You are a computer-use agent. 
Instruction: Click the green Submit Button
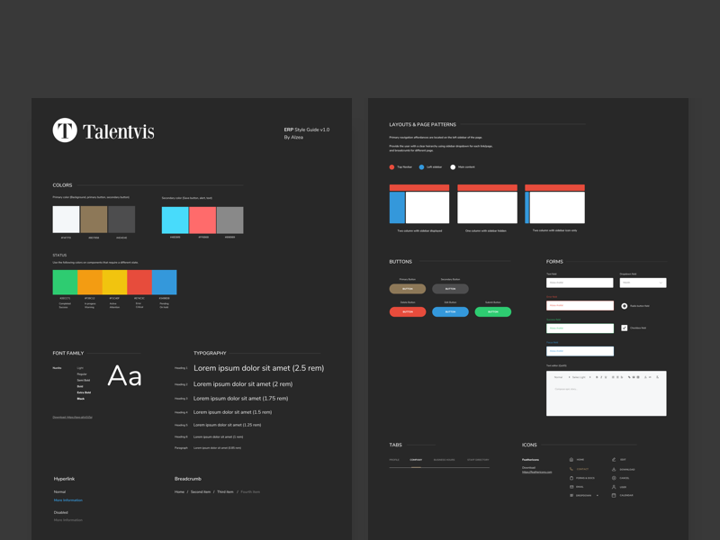tap(492, 311)
